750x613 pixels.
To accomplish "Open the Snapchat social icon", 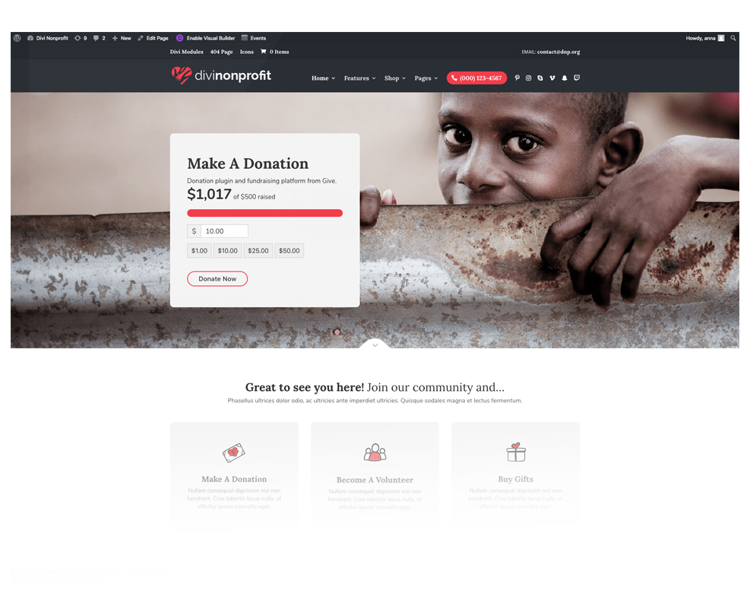I will [565, 78].
